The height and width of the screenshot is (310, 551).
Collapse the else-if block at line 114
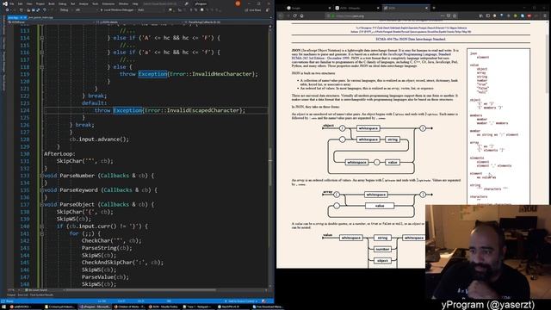pos(42,38)
